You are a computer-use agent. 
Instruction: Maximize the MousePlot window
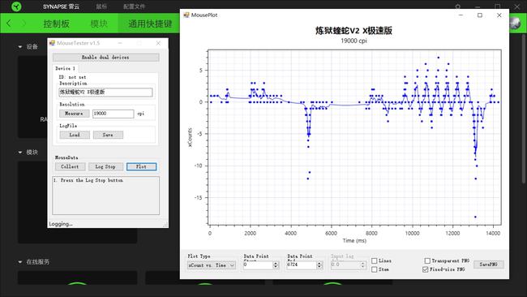[x=480, y=15]
